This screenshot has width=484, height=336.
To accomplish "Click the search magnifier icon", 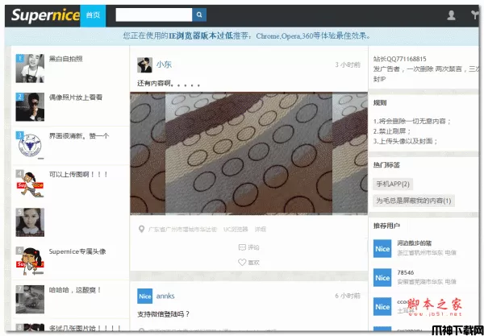I will point(199,15).
